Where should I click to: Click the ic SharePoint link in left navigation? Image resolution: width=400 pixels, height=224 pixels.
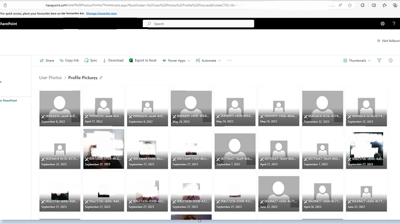click(x=9, y=101)
